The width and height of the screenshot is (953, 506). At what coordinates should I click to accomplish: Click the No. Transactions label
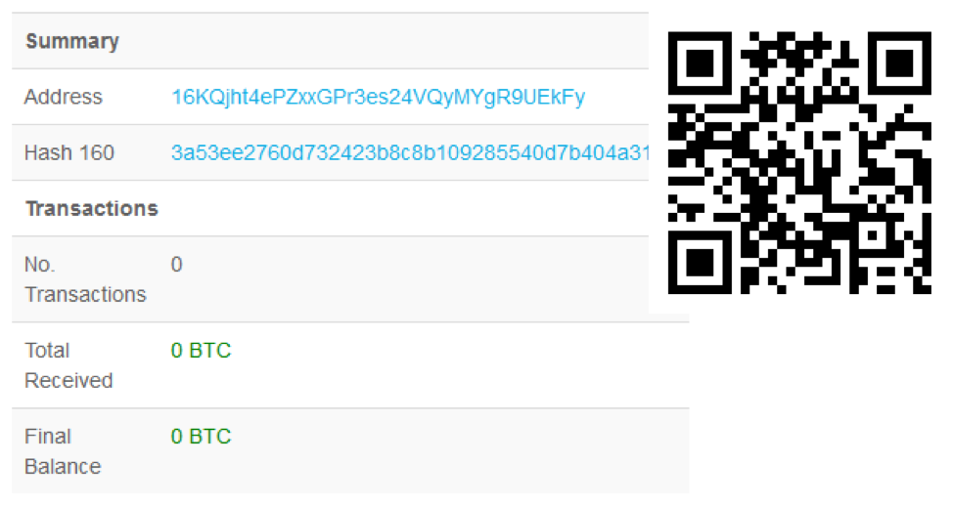click(x=85, y=279)
